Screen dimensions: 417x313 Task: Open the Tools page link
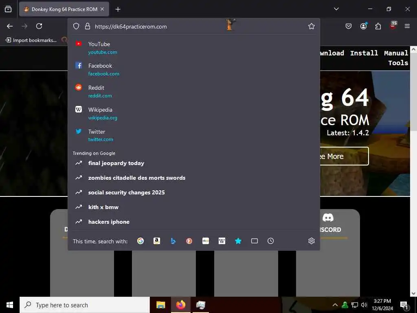click(x=398, y=63)
